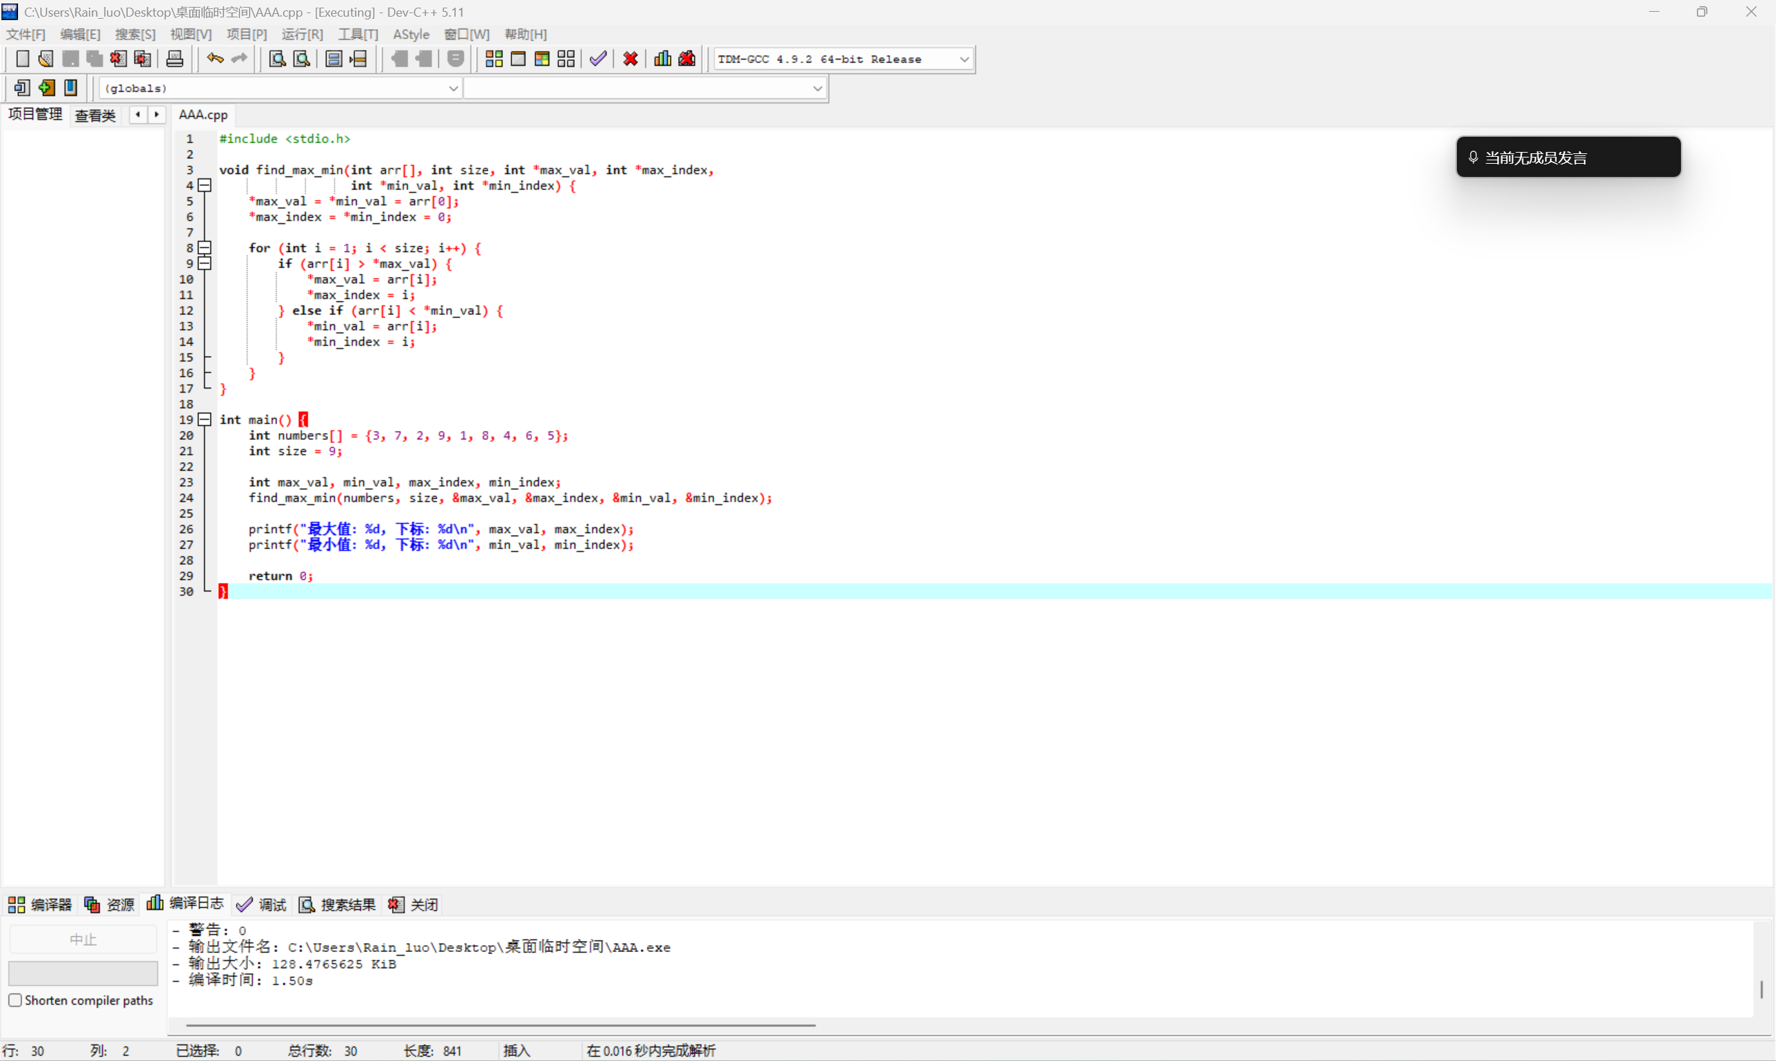Switch to the 查看类 sidebar tab

(x=95, y=115)
